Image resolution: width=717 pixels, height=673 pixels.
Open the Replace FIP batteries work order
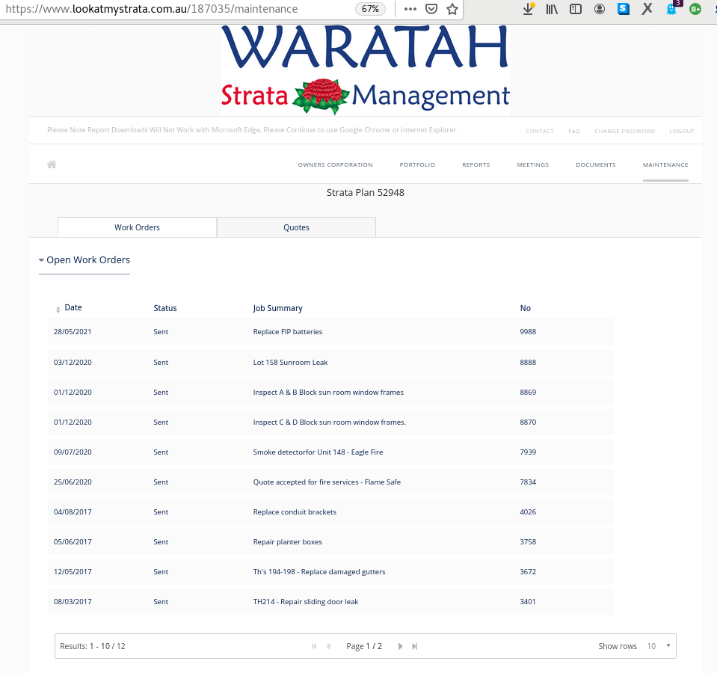[x=288, y=332]
